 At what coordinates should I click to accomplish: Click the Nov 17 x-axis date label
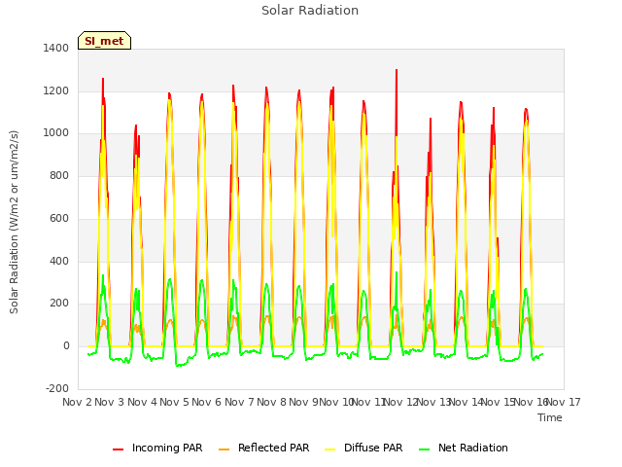[x=564, y=402]
